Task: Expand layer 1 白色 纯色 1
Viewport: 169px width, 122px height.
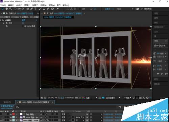Action: [11, 114]
